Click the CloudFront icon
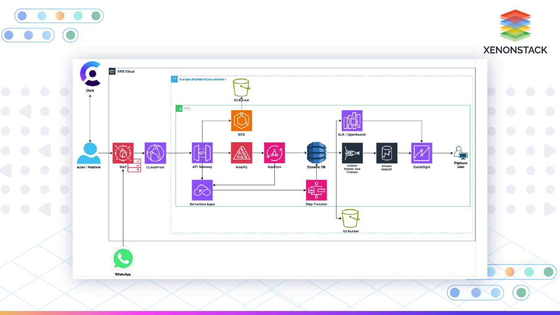 tap(155, 153)
